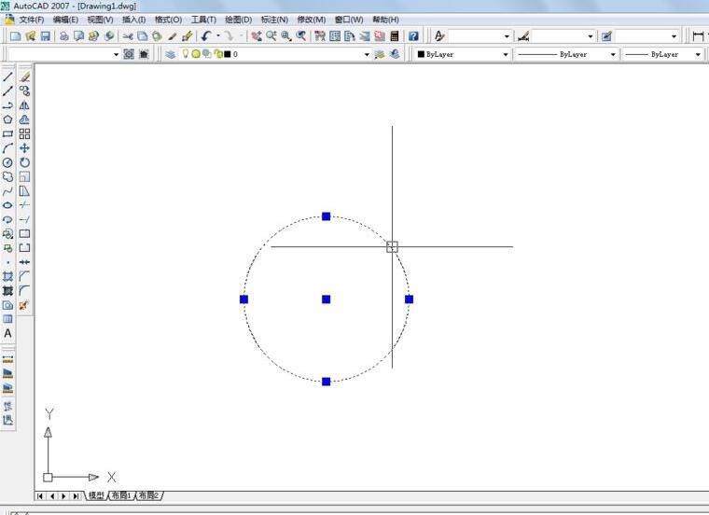Open the QuickCalc calculator icon

(395, 36)
